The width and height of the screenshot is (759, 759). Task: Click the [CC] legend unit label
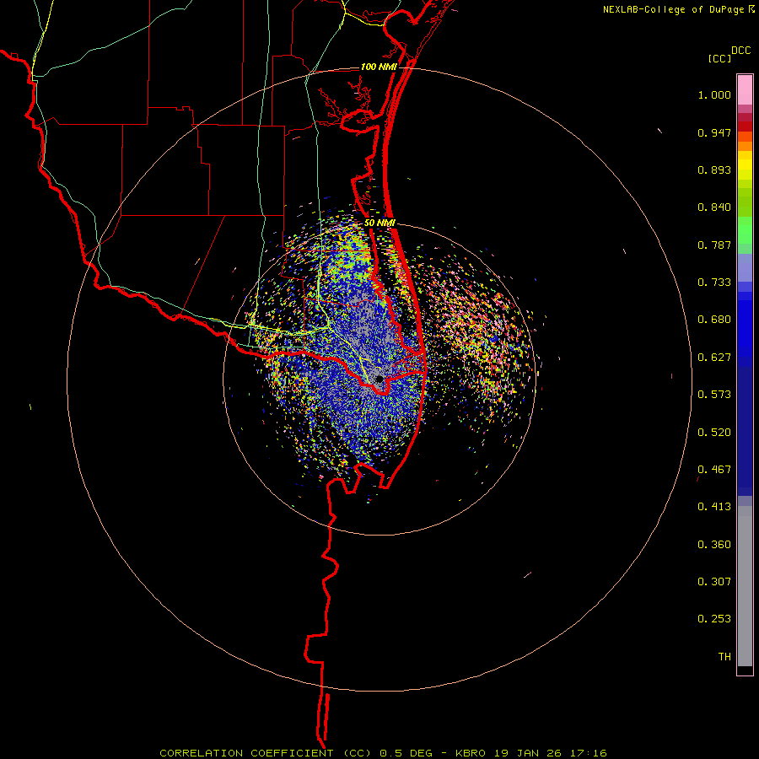tap(719, 58)
